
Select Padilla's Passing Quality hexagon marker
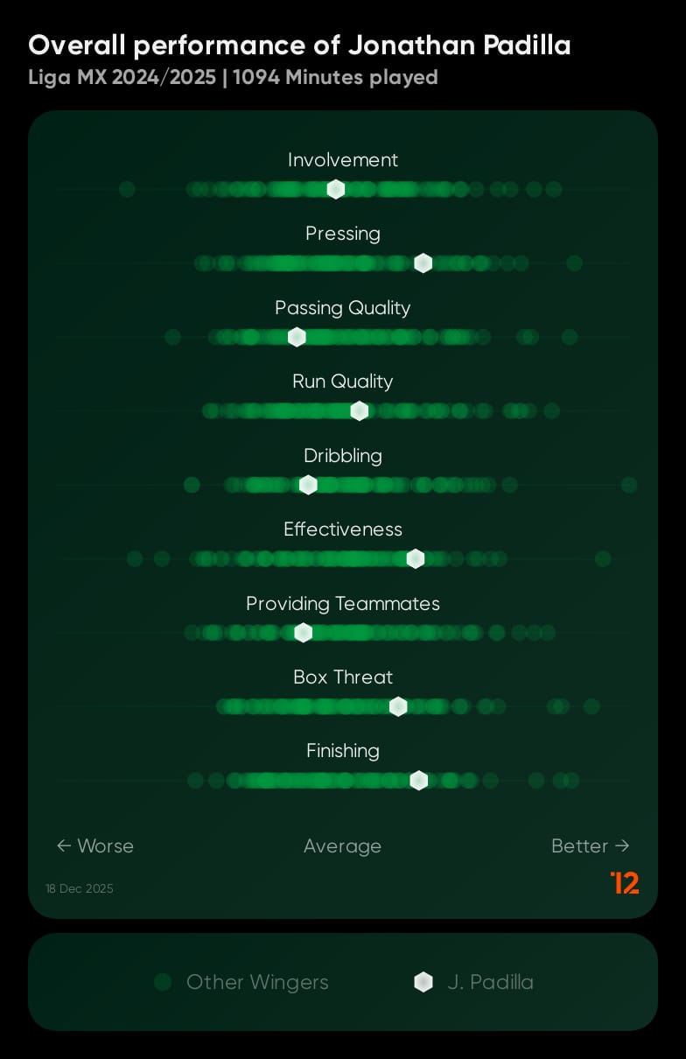[297, 337]
